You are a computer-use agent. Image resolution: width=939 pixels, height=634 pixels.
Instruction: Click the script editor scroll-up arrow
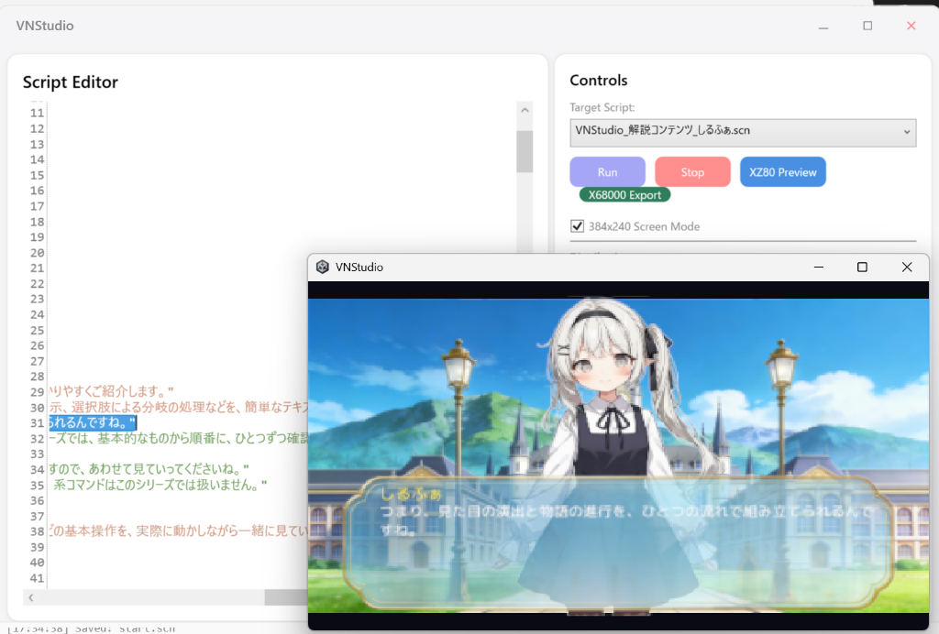pos(525,110)
